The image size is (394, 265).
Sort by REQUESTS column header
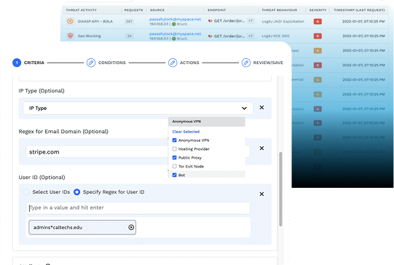tap(133, 10)
